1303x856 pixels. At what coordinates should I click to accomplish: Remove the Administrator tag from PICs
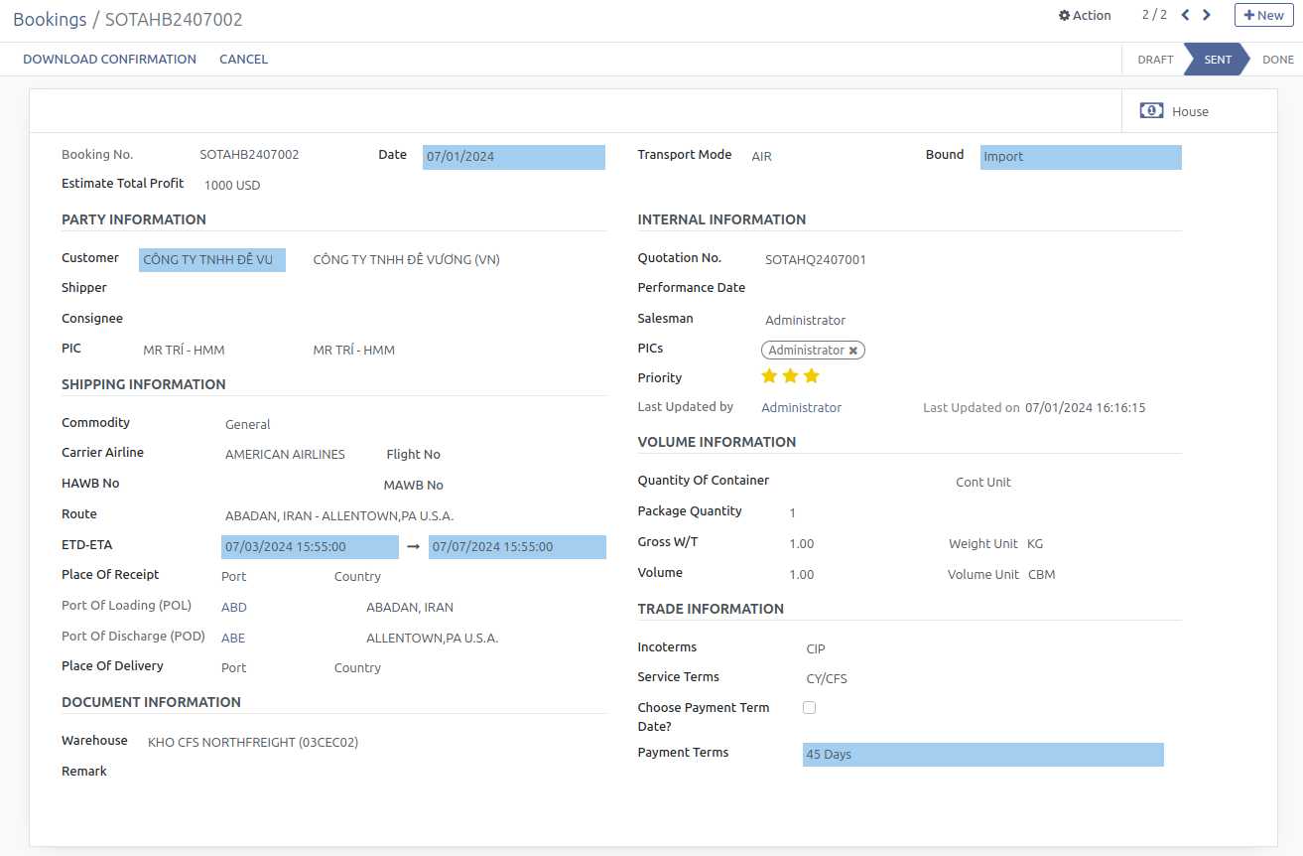[852, 351]
